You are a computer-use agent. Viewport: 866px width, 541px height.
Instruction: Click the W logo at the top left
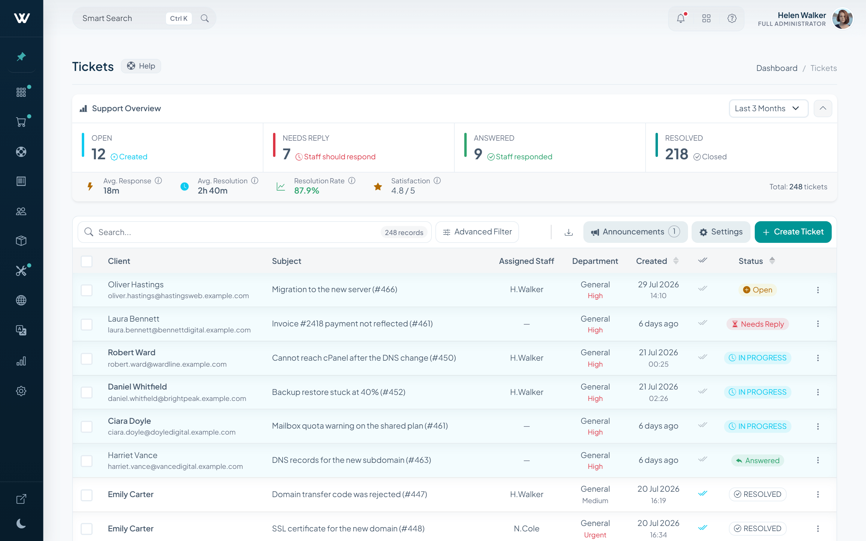[21, 18]
